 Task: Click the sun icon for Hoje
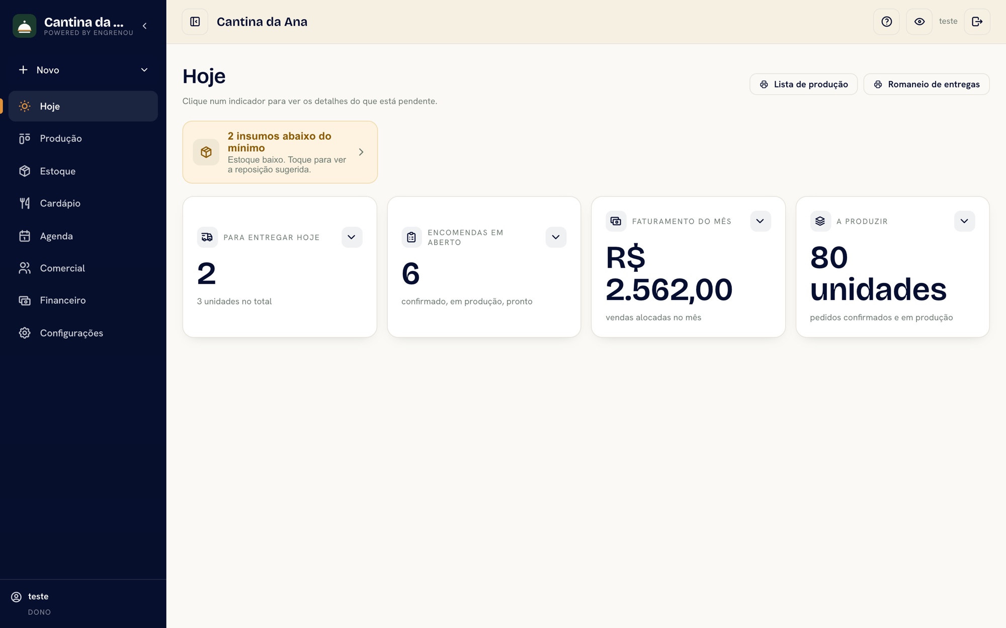click(x=25, y=106)
